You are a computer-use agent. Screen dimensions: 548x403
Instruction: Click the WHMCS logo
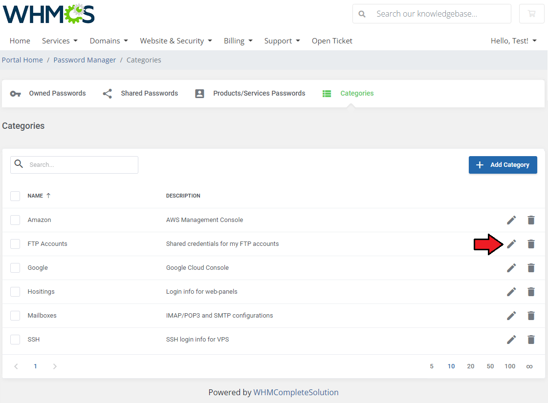point(48,14)
